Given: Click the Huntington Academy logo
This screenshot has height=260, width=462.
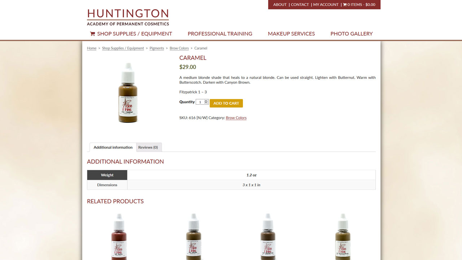Looking at the screenshot, I should tap(128, 17).
